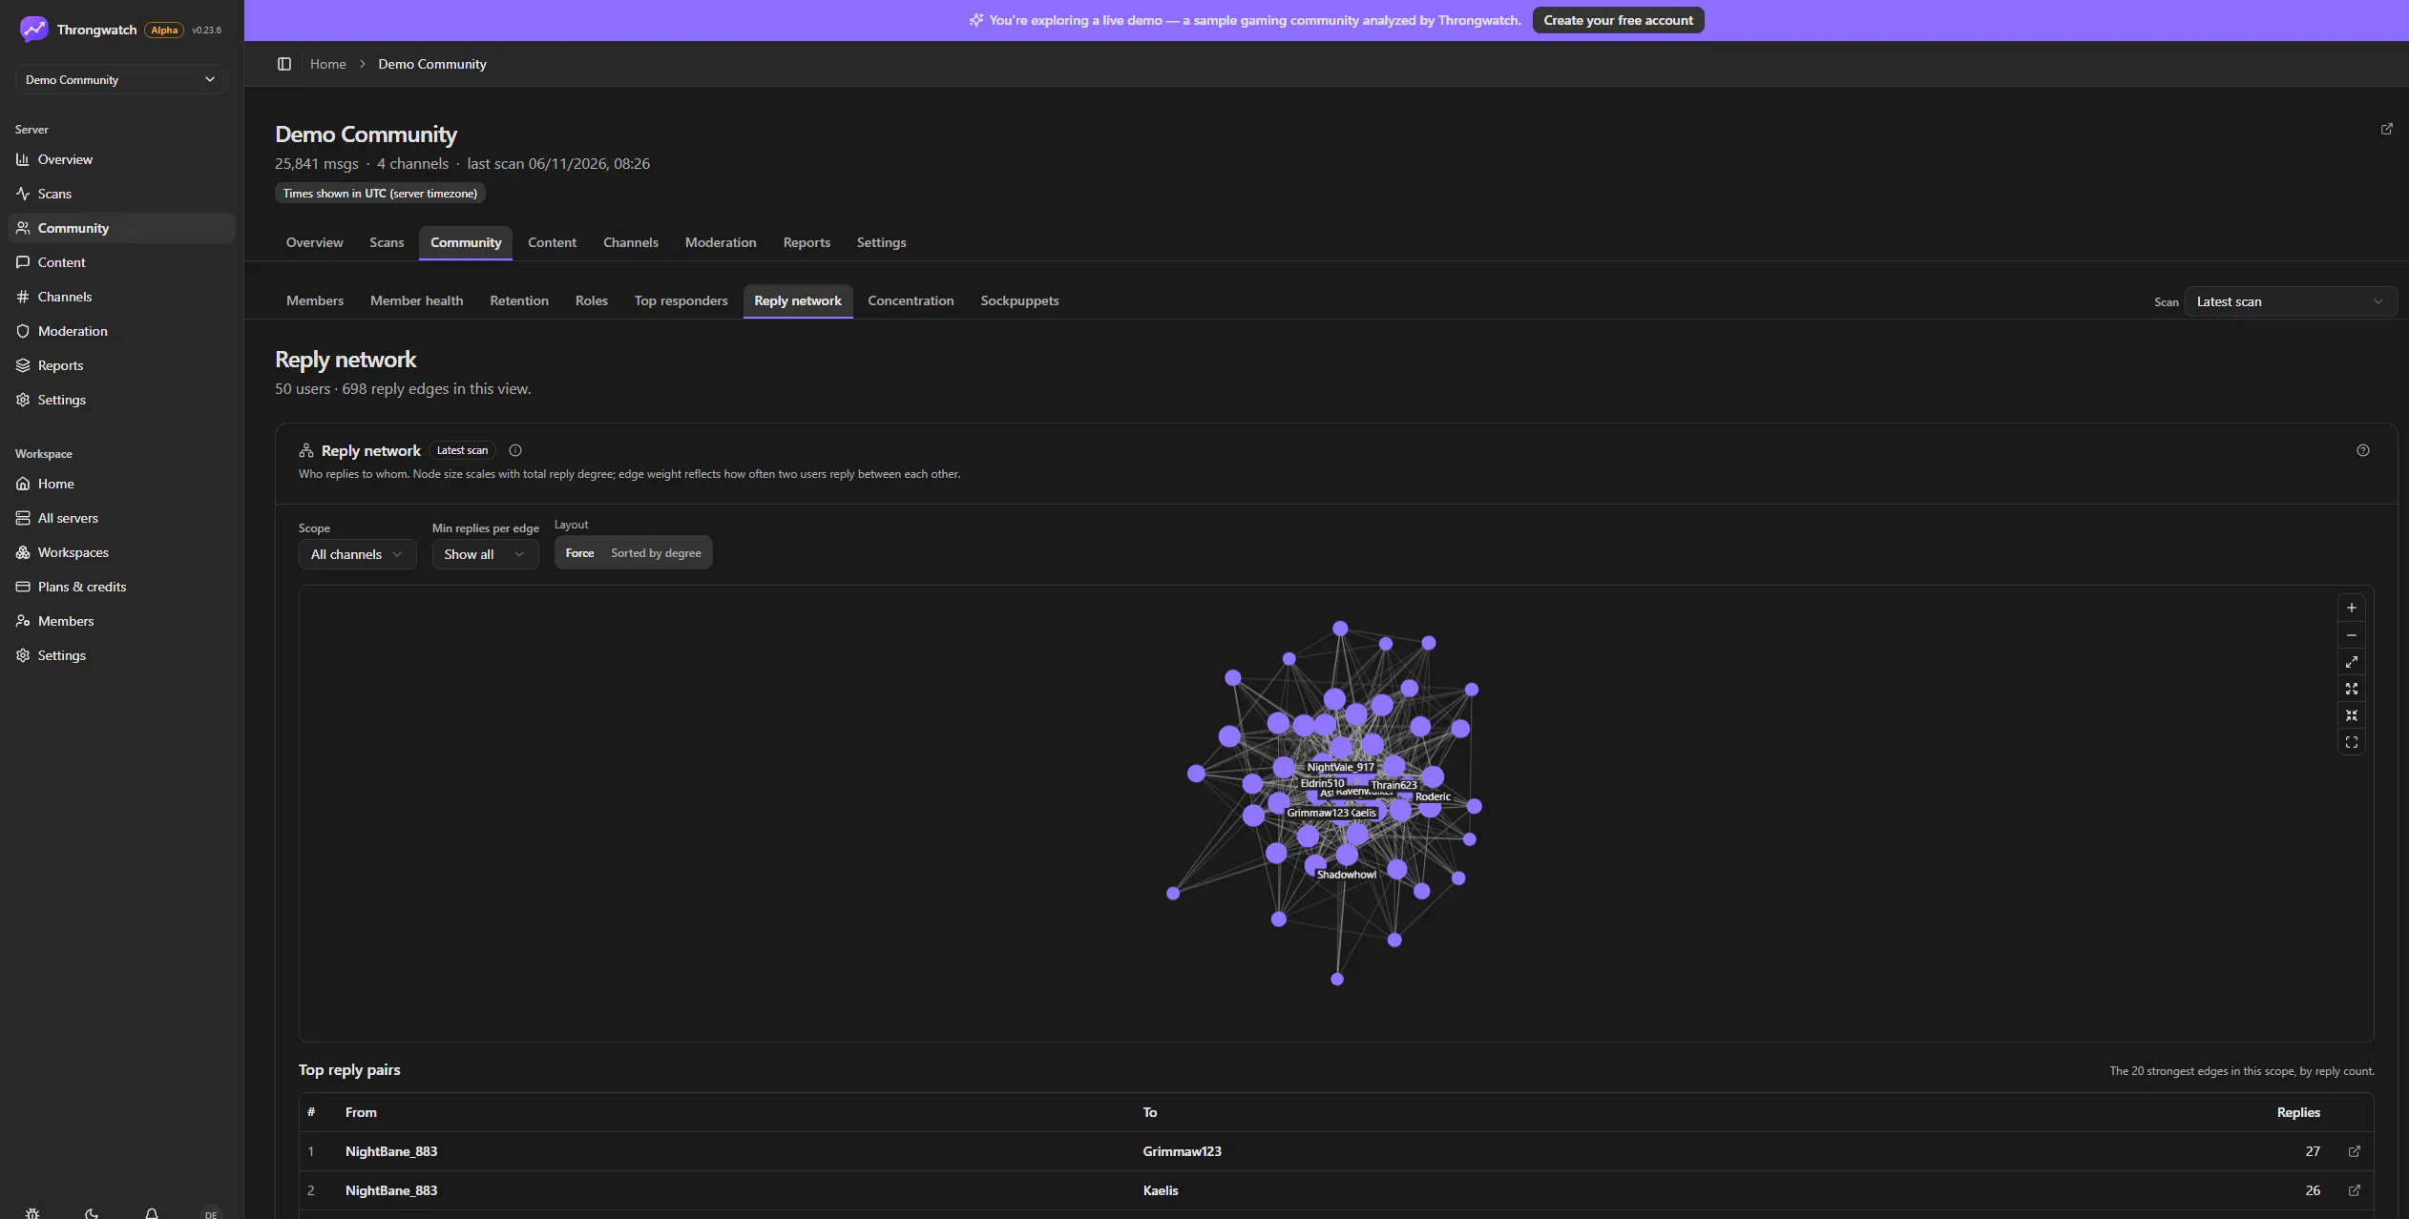This screenshot has height=1219, width=2409.
Task: Click Grimmaw123 in the To column
Action: (x=1182, y=1151)
